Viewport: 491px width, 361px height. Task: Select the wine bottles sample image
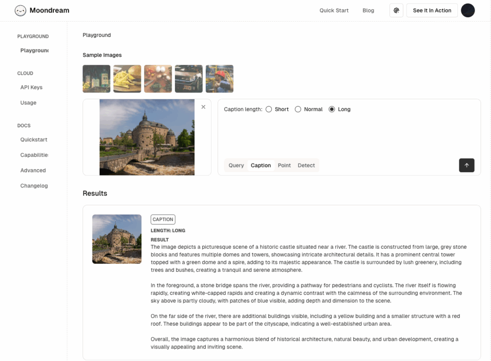96,79
